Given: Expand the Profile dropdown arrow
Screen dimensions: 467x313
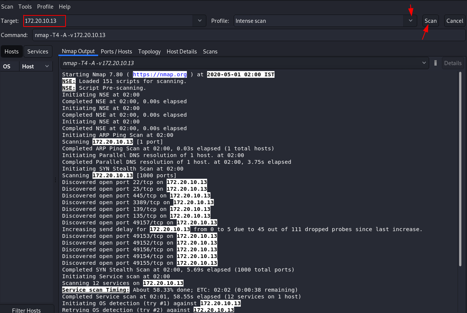Looking at the screenshot, I should (x=410, y=21).
